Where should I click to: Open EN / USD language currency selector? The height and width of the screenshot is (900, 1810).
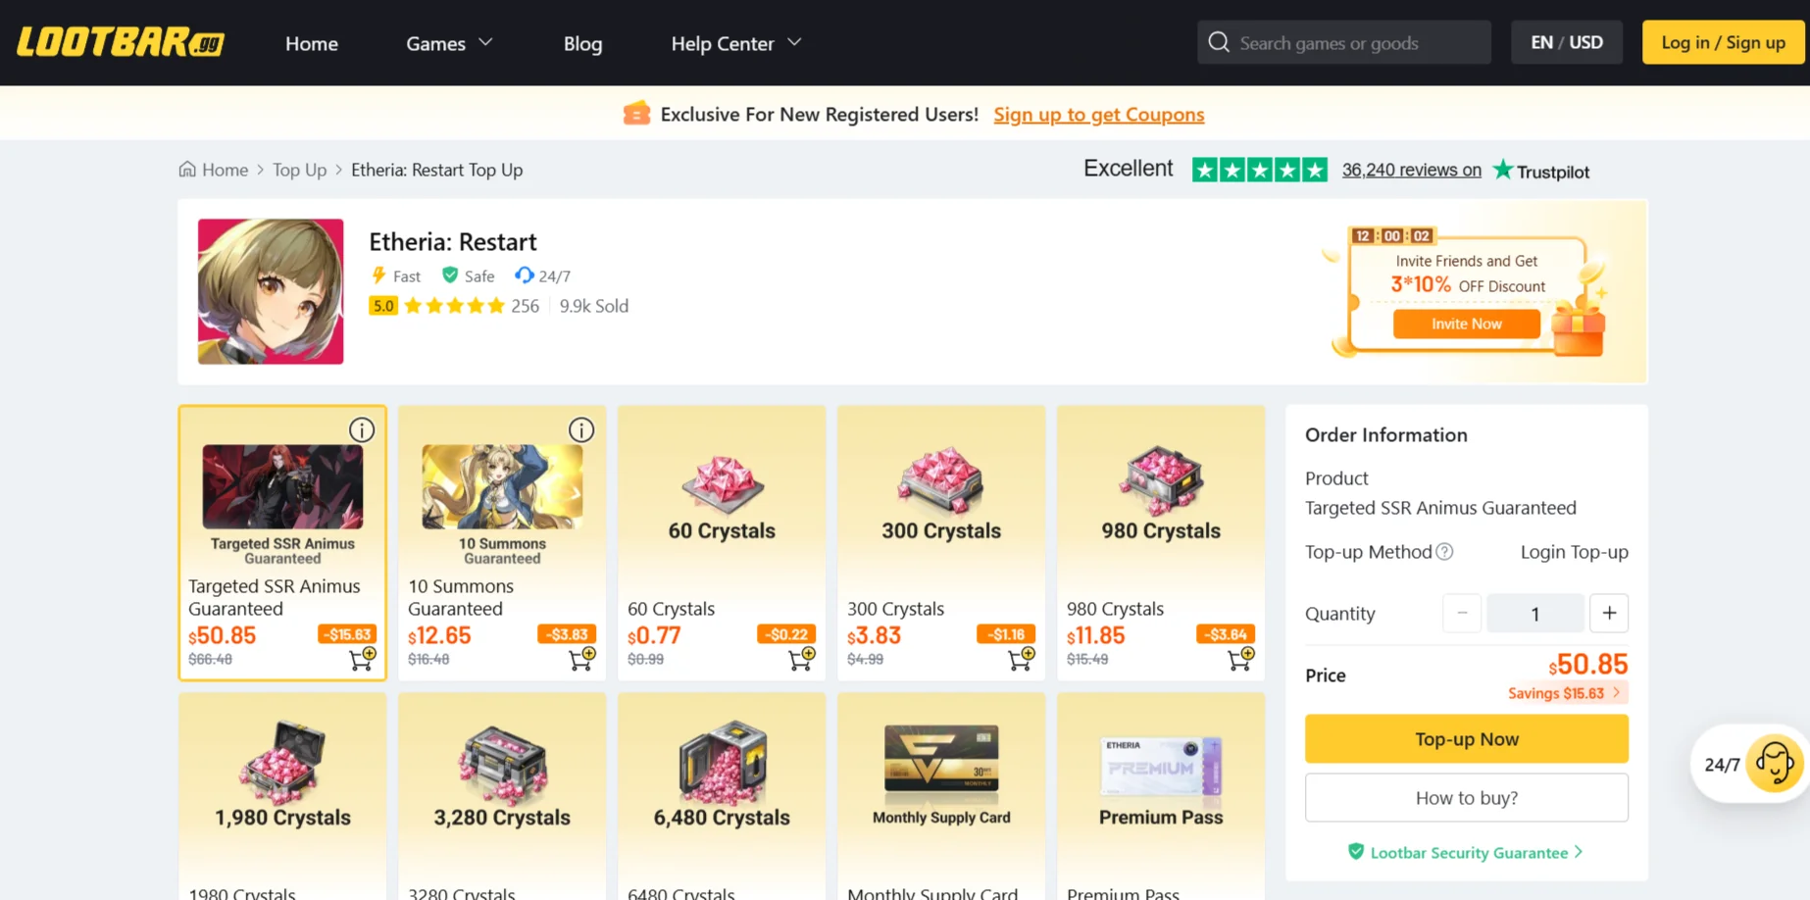pyautogui.click(x=1566, y=42)
